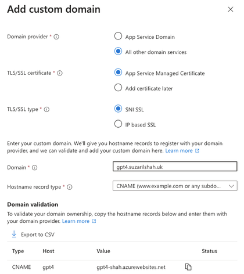Viewport: 244px width, 274px height.
Task: Open the Hostname record type dropdown
Action: [175, 186]
